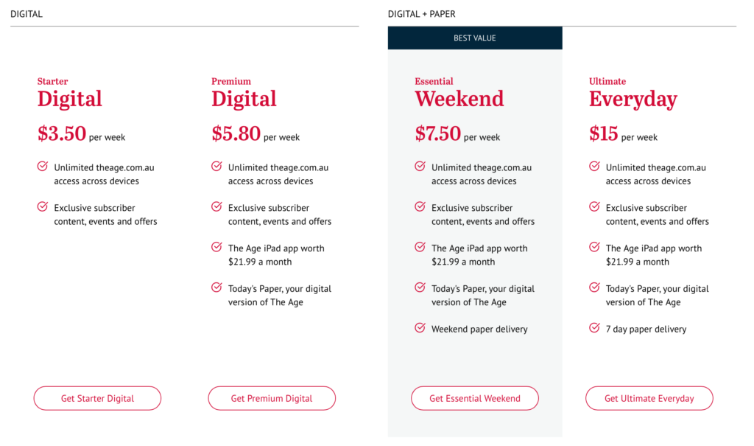Click checkmark beside Essential exclusive subscriber content
Viewport: 754px width, 446px height.
420,207
